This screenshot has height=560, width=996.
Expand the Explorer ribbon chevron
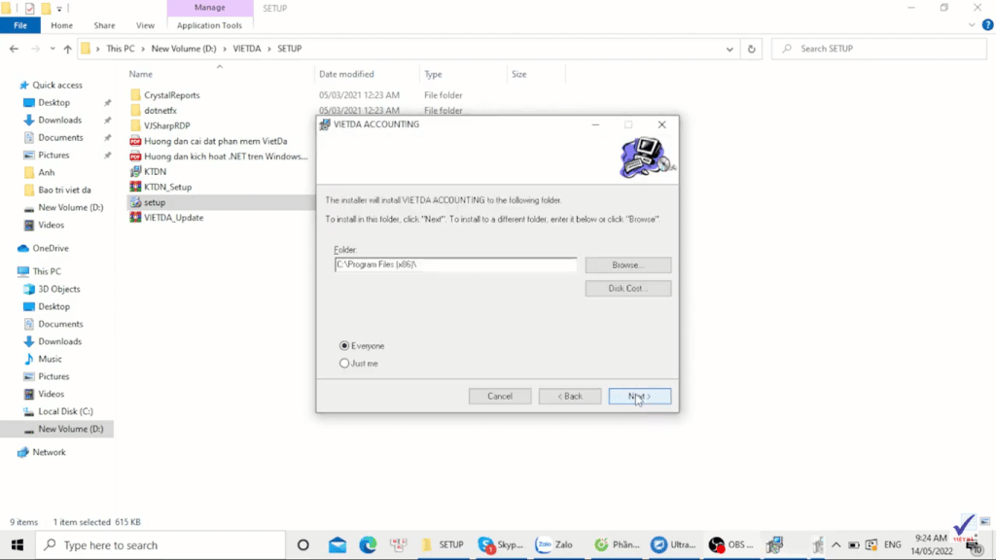coord(972,25)
